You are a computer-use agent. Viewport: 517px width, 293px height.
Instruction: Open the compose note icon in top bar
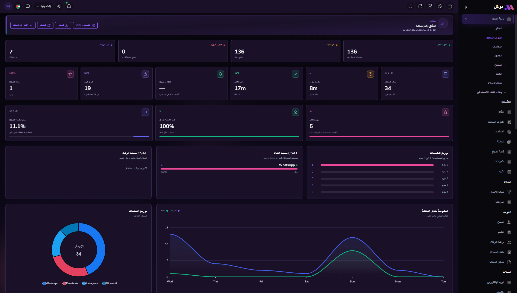(430, 6)
